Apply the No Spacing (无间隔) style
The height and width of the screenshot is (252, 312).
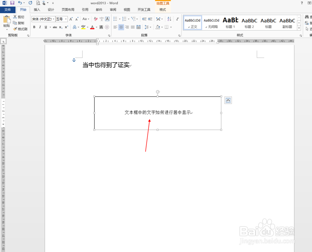click(x=211, y=23)
